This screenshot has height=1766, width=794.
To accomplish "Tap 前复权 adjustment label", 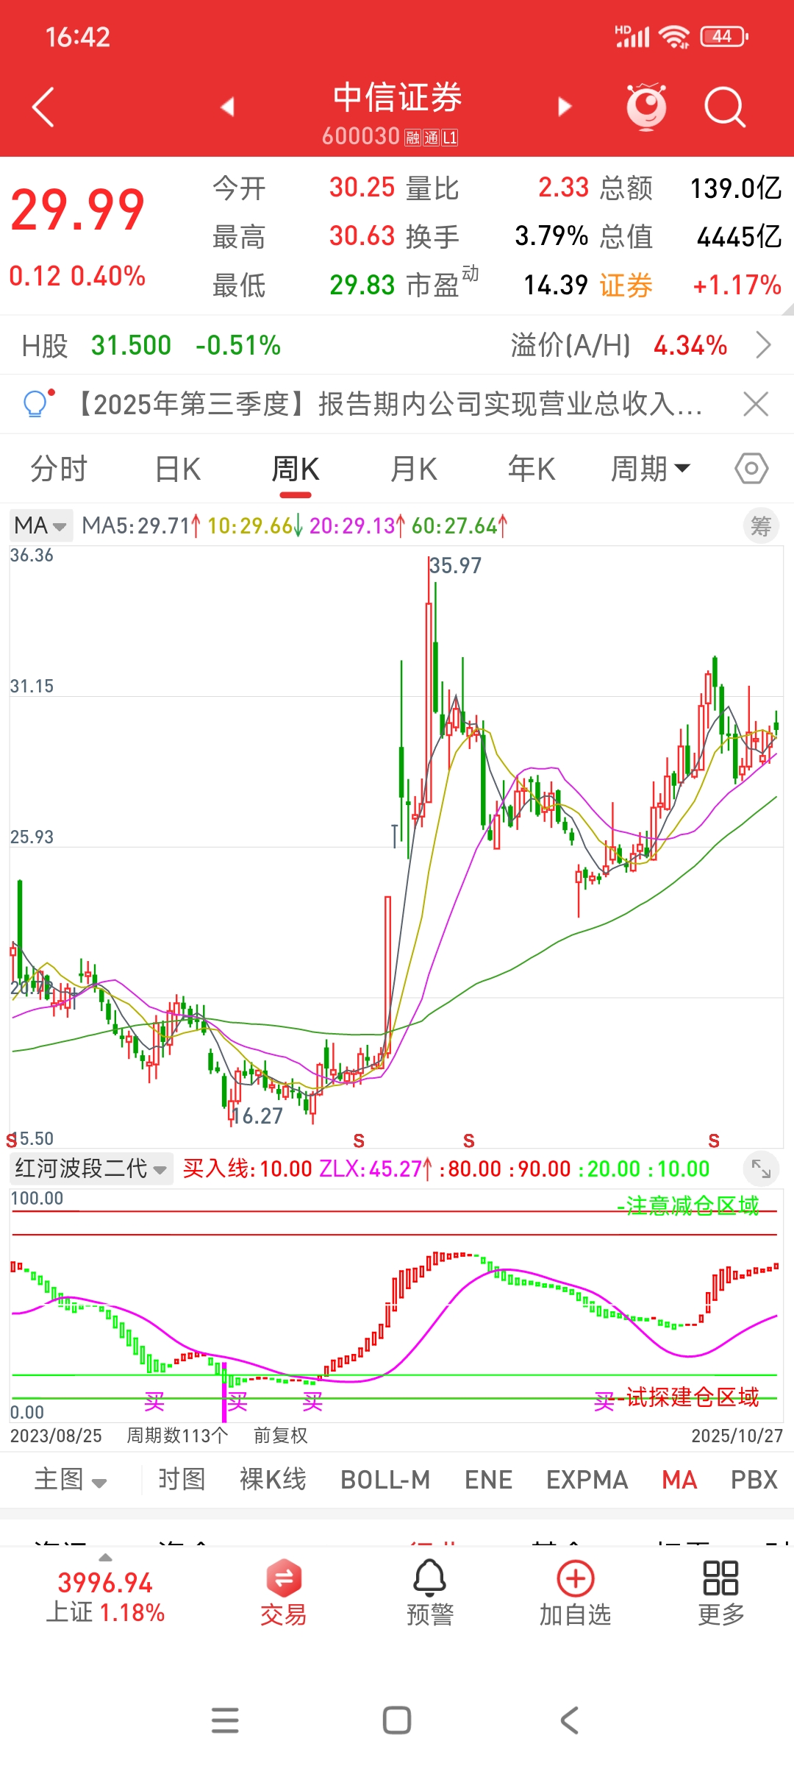I will pyautogui.click(x=281, y=1435).
